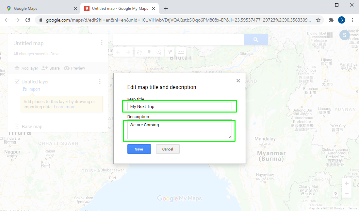Click the Map title text field
Image resolution: width=359 pixels, height=211 pixels.
(x=179, y=106)
